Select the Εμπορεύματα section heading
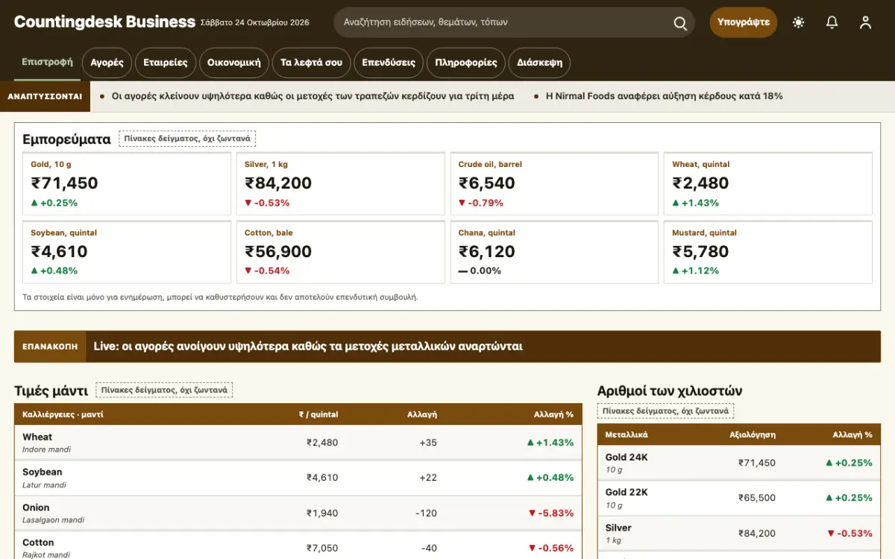This screenshot has width=895, height=559. 66,139
